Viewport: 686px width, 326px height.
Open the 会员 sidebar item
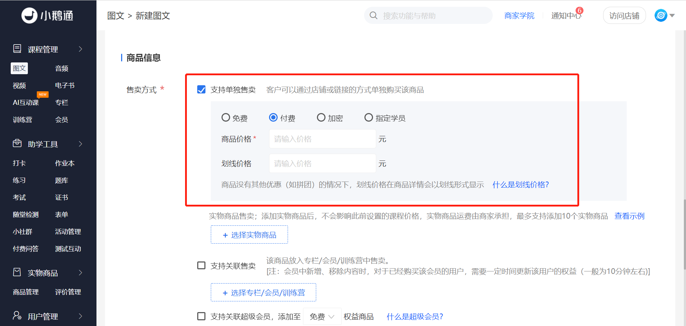62,119
